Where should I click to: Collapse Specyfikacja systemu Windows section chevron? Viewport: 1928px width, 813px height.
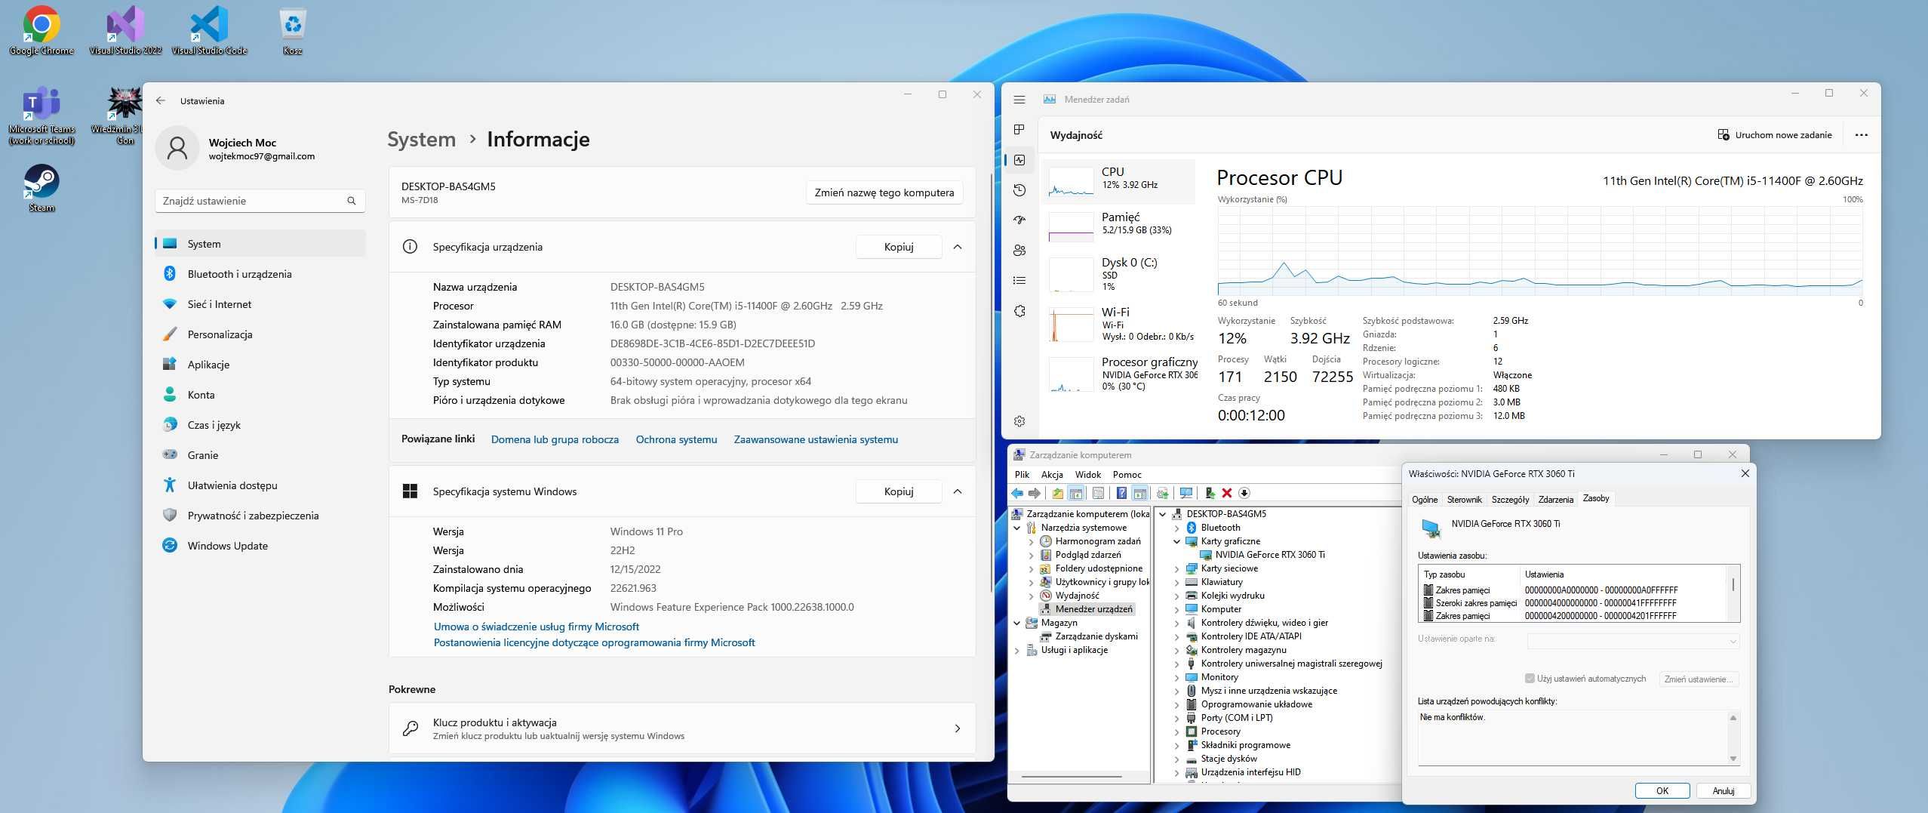click(x=958, y=491)
